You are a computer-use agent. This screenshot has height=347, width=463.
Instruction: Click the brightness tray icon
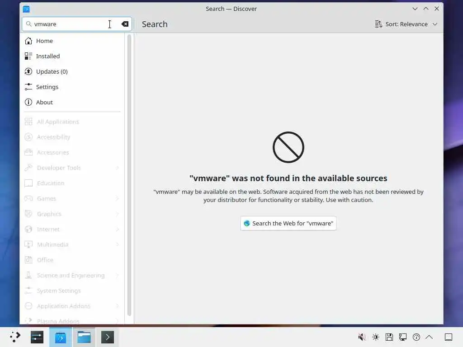(x=376, y=337)
